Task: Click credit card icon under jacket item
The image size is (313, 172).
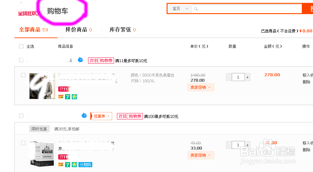Action: (x=61, y=97)
